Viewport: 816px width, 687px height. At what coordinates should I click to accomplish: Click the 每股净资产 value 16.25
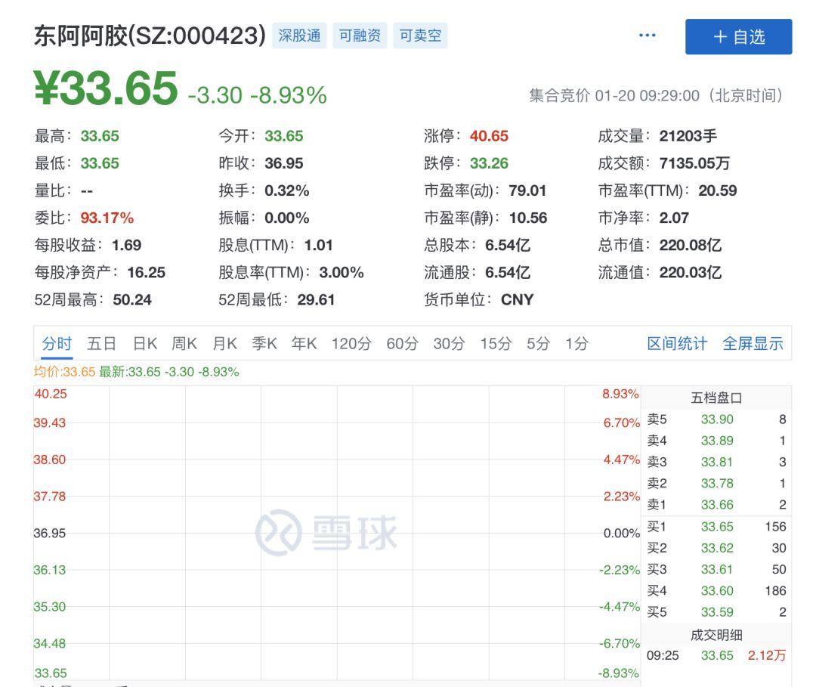click(147, 272)
